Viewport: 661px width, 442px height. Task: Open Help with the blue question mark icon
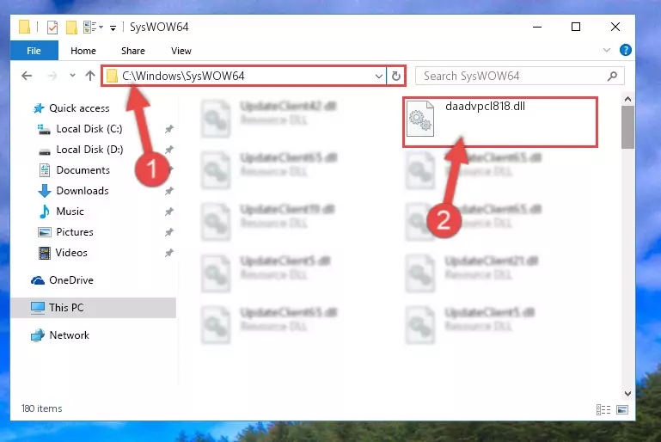626,50
